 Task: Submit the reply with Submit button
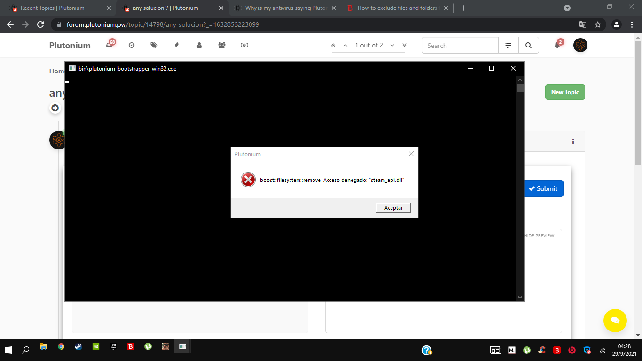pos(543,188)
